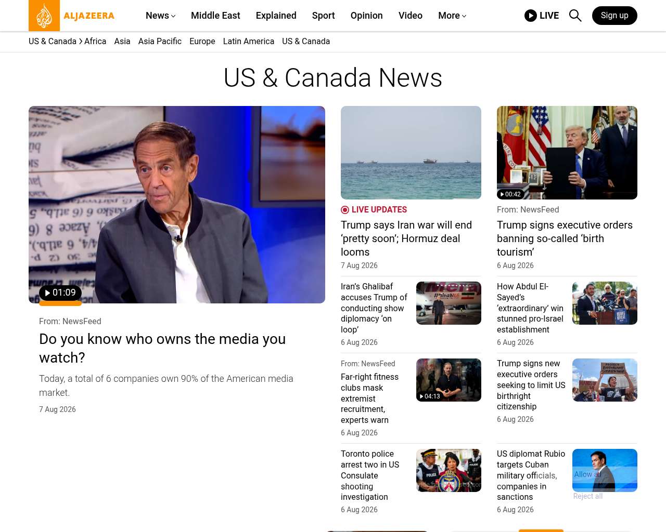Open Trump birthright citizenship article headline

[x=531, y=385]
